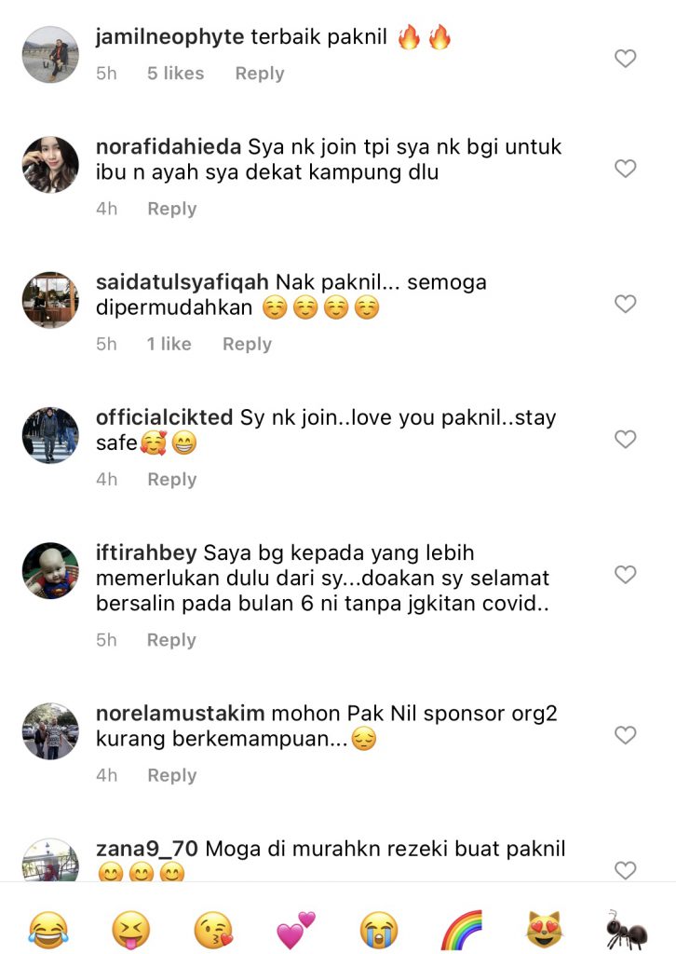
Task: Choose the ant emoji
Action: coord(627,930)
